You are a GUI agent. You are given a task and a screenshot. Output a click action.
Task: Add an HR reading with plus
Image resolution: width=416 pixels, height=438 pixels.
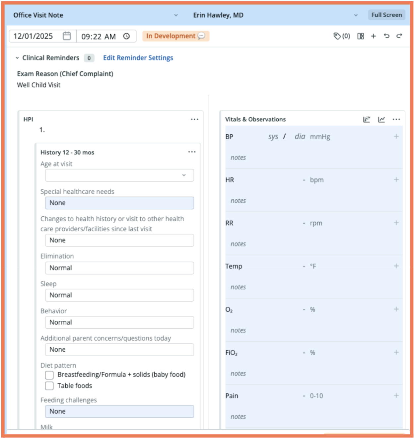point(396,179)
